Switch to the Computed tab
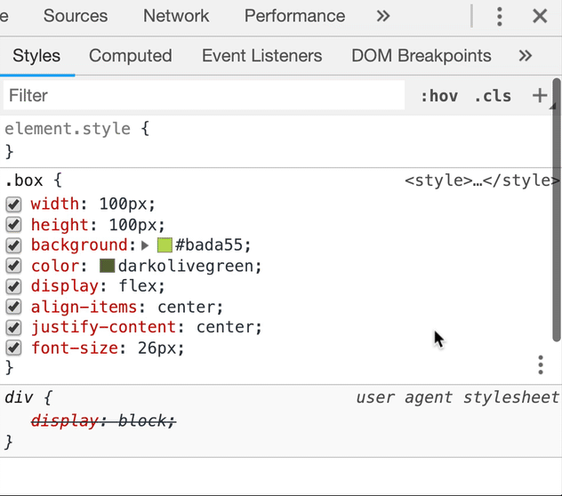This screenshot has width=562, height=496. [x=130, y=56]
